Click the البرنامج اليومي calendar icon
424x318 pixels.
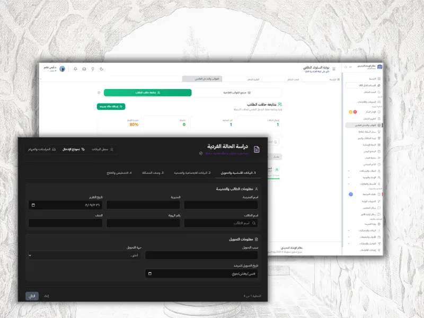click(x=379, y=152)
